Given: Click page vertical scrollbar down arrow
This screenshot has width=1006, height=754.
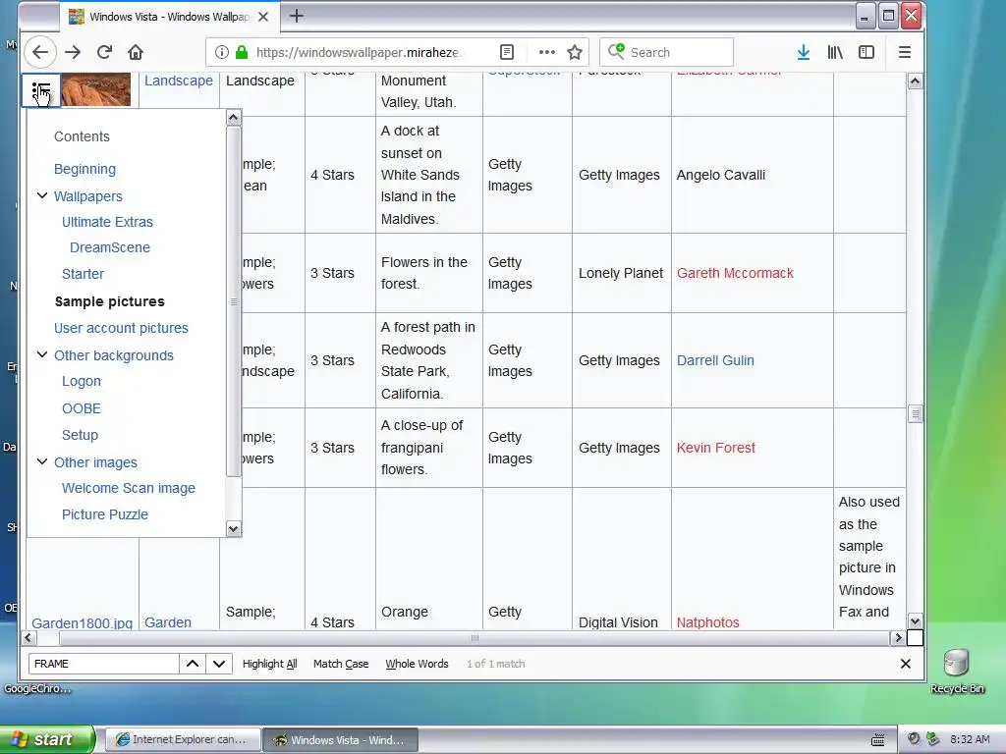Looking at the screenshot, I should [x=915, y=621].
